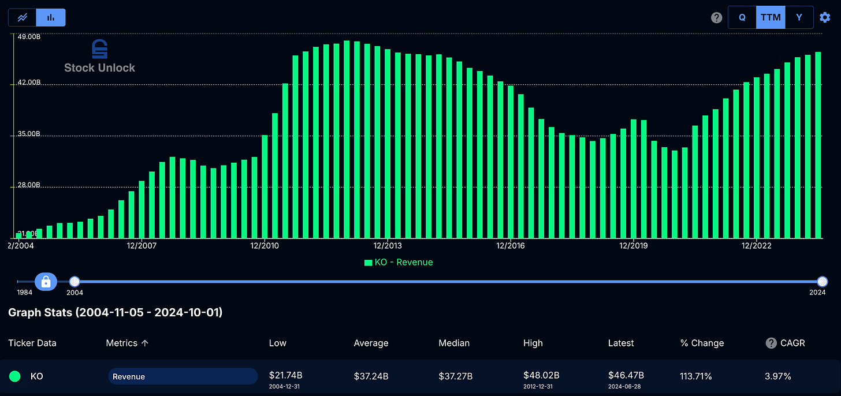This screenshot has height=396, width=841.
Task: Click the 12/2013 axis label
Action: pos(388,246)
